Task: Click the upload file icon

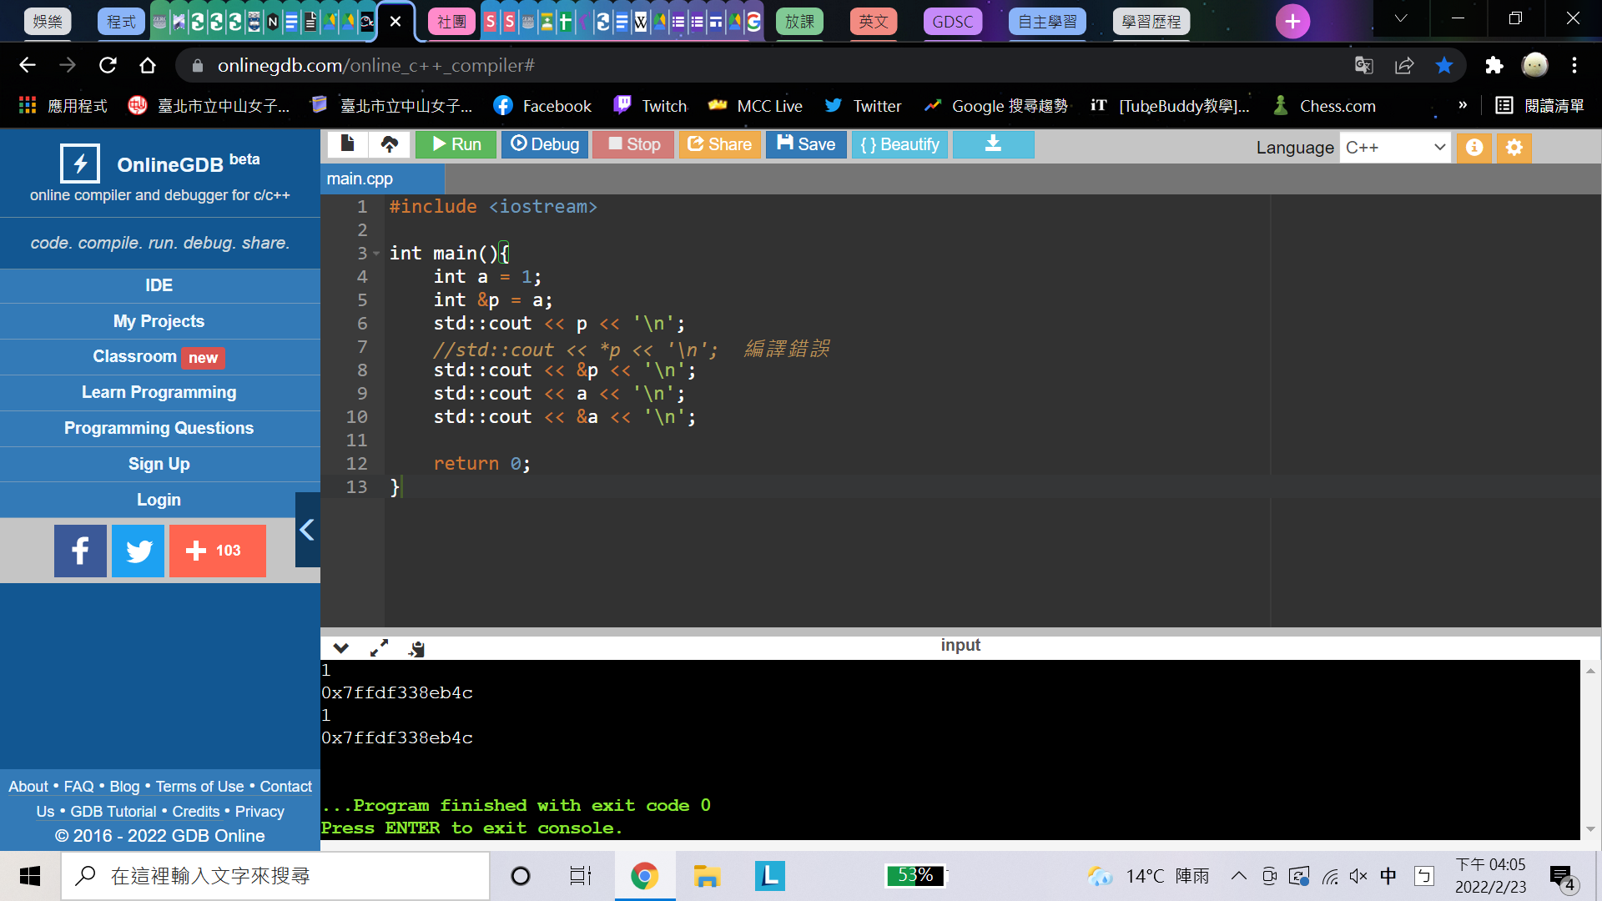Action: point(389,144)
